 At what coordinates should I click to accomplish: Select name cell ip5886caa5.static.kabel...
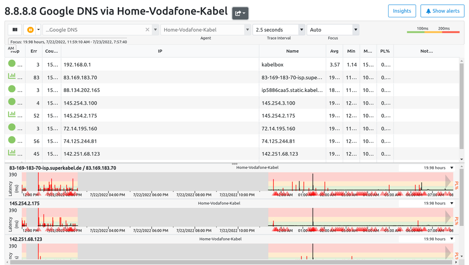(292, 90)
